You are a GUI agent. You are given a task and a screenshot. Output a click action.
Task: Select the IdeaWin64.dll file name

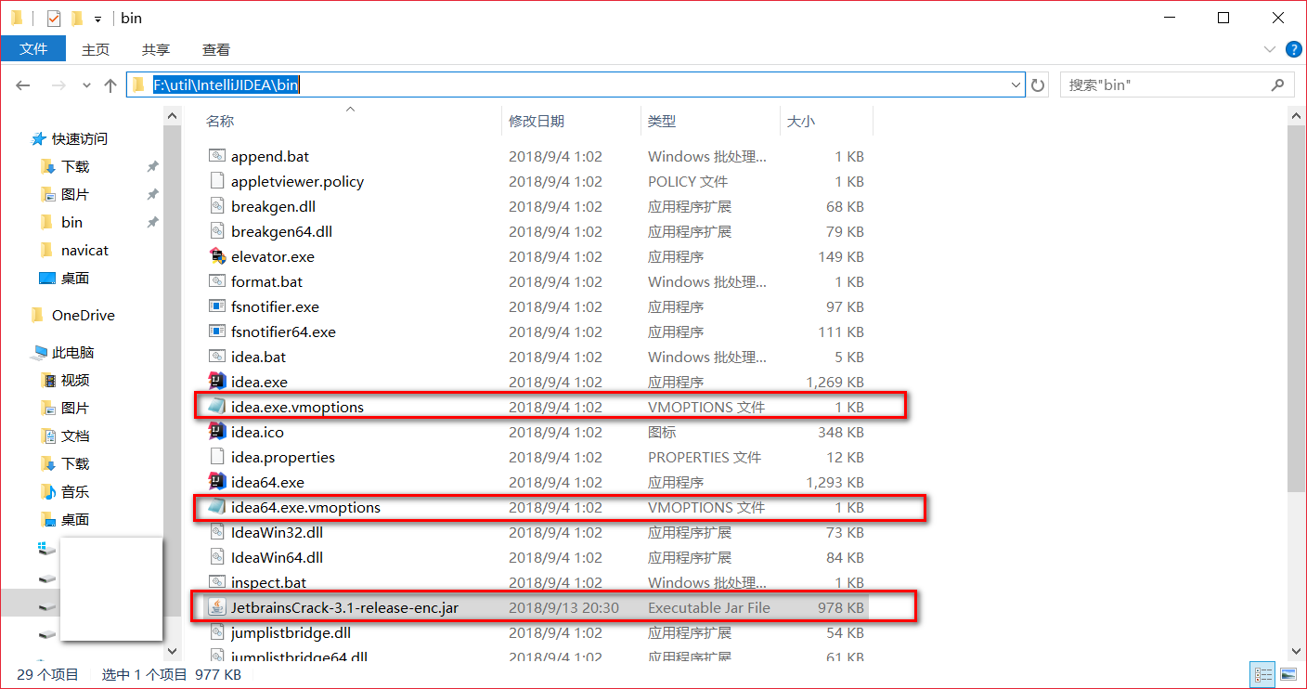coord(277,557)
